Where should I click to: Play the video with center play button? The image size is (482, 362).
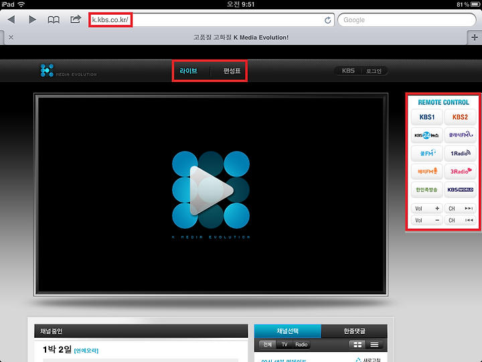211,190
